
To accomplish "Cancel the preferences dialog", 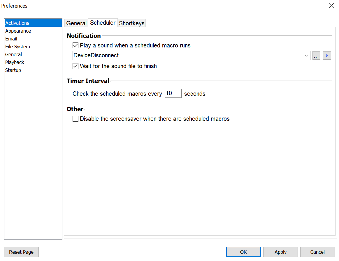I will pyautogui.click(x=317, y=252).
